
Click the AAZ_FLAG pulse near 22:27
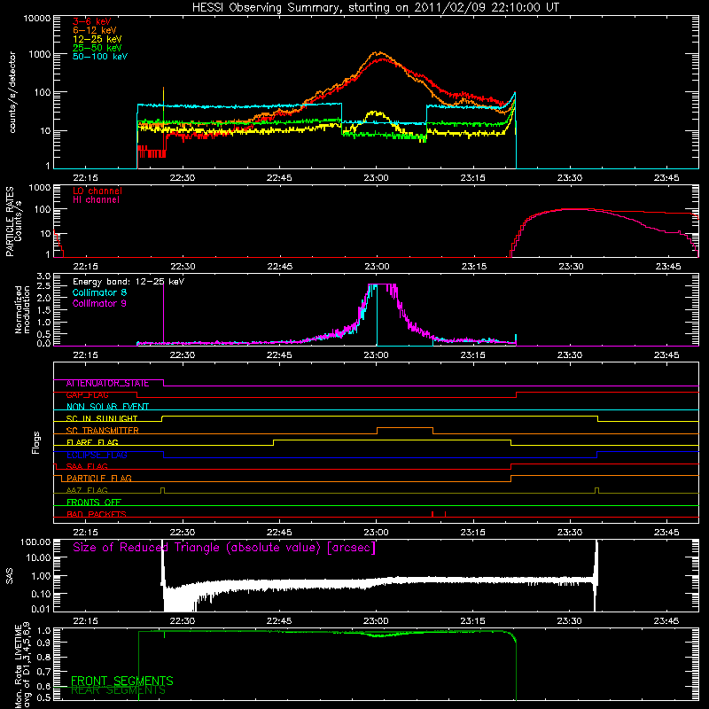point(163,491)
